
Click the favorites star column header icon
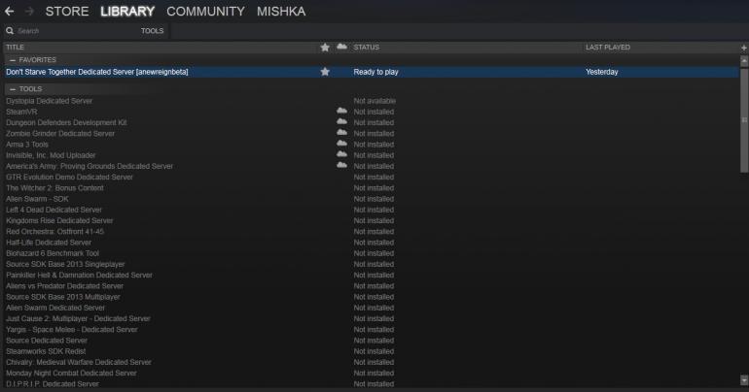[325, 47]
